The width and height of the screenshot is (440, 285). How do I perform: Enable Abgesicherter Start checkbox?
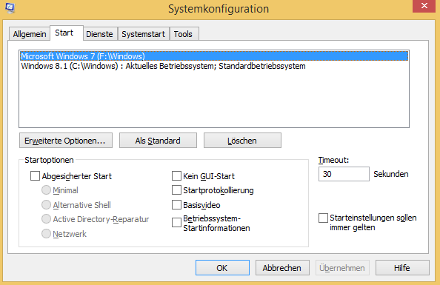[35, 176]
